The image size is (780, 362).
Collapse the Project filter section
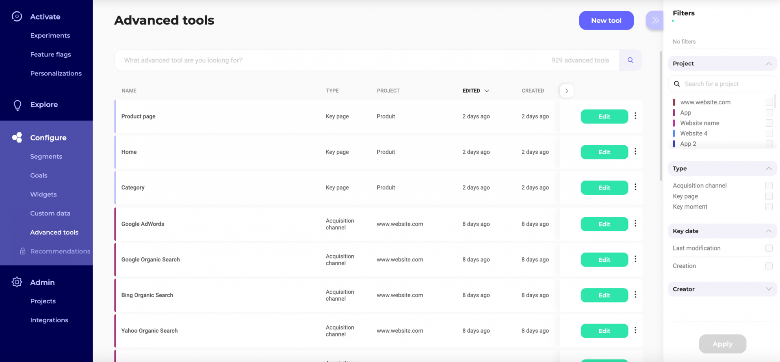pyautogui.click(x=769, y=64)
